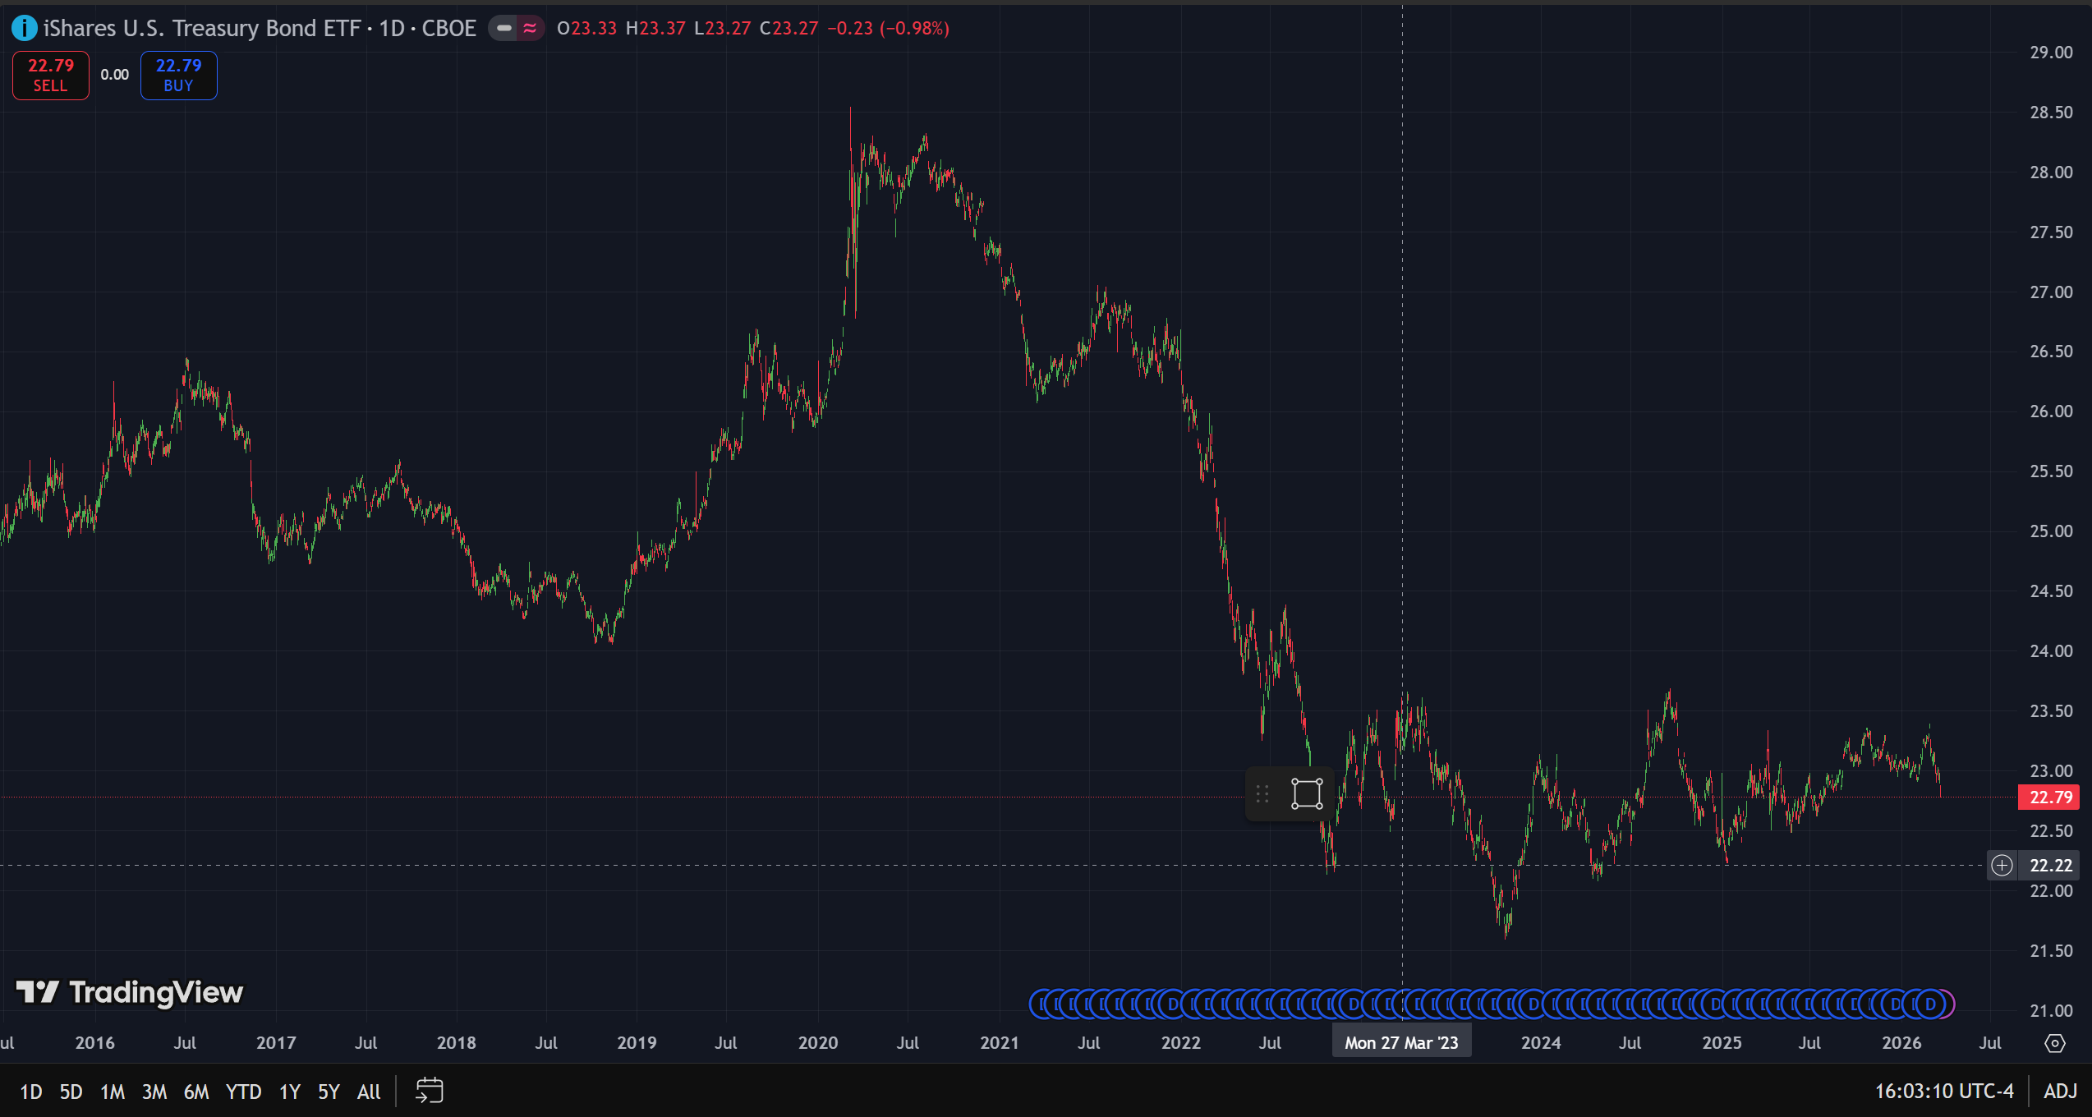Click the pink approximate-data indicator icon
The image size is (2092, 1117).
(x=531, y=29)
